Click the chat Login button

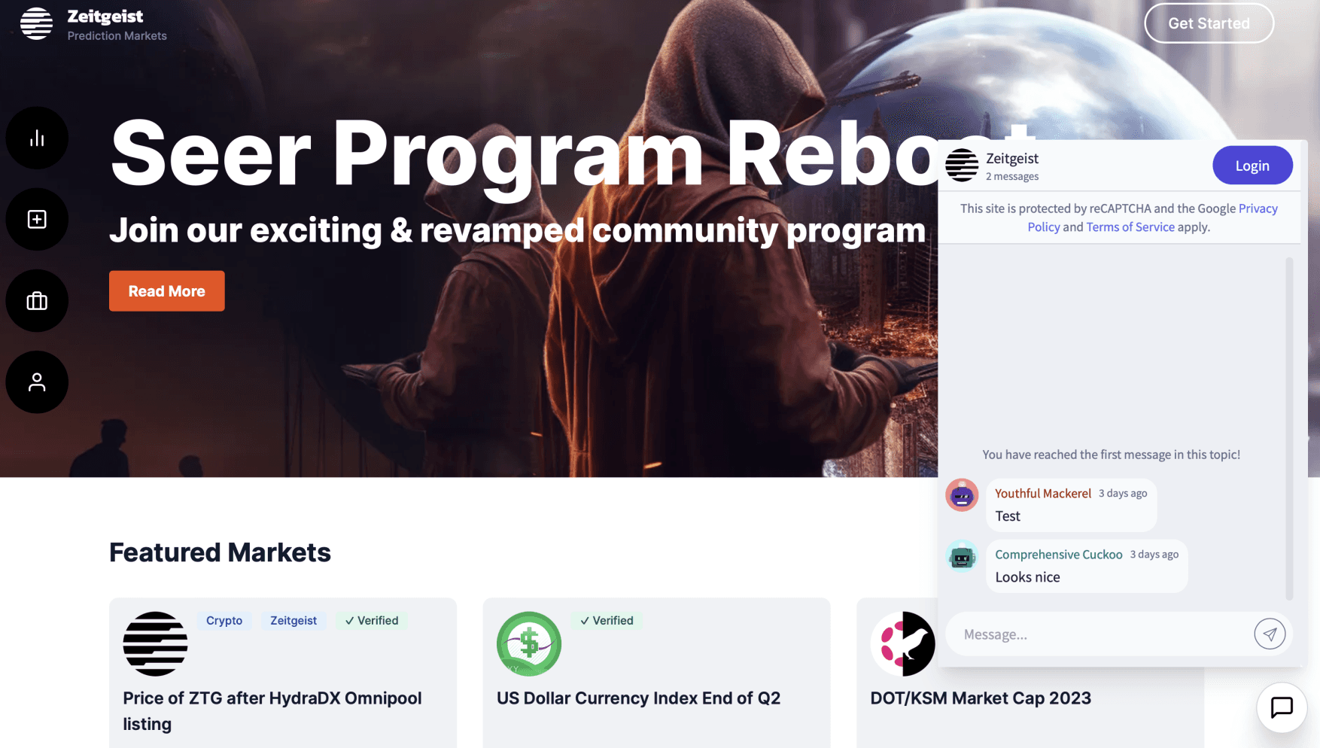[1252, 166]
